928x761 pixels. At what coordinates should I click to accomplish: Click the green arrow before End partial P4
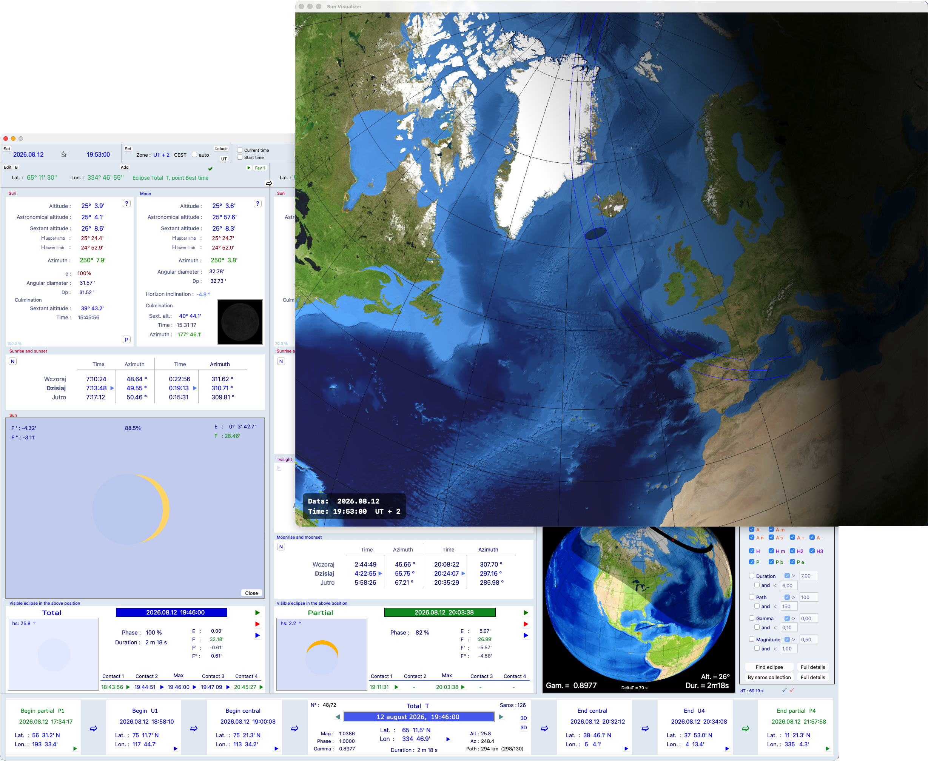click(745, 728)
